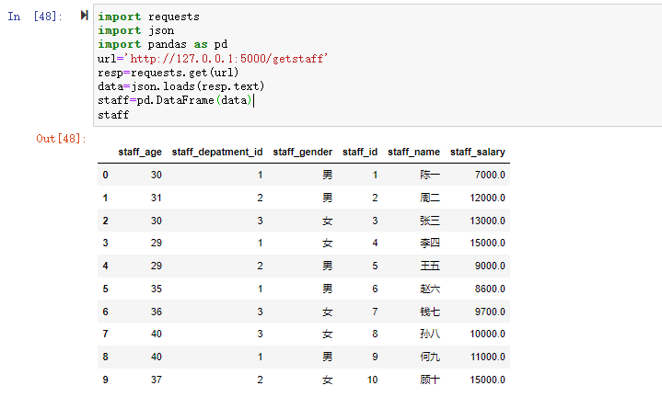Click the staff_age column header

tap(141, 152)
